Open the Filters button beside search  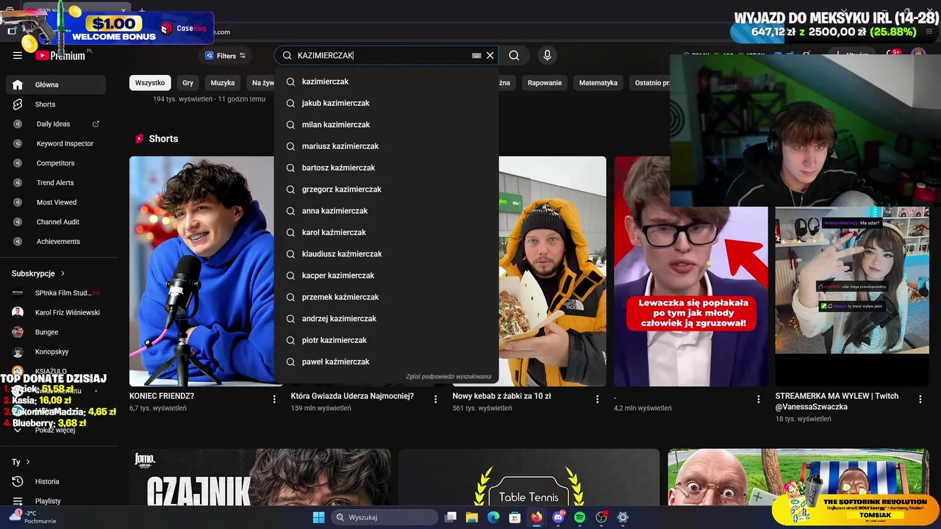(225, 55)
